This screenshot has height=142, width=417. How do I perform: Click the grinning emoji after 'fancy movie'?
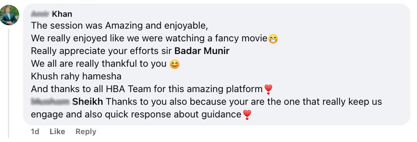tap(273, 39)
